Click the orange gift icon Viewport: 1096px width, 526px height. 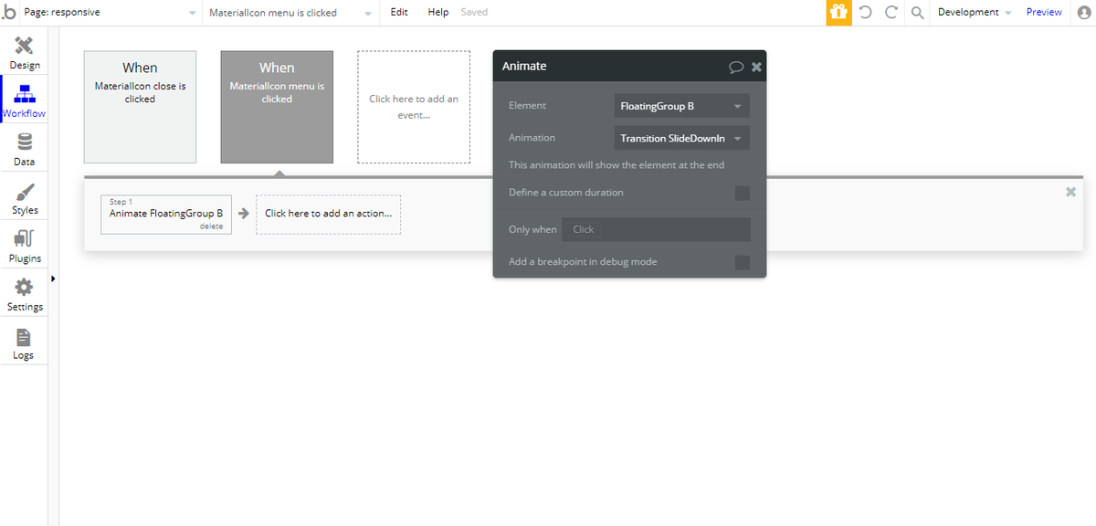tap(838, 12)
